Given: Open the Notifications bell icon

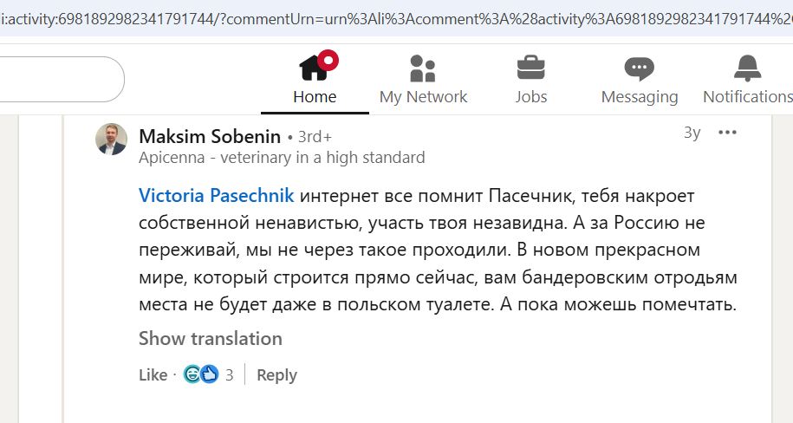Looking at the screenshot, I should (746, 69).
